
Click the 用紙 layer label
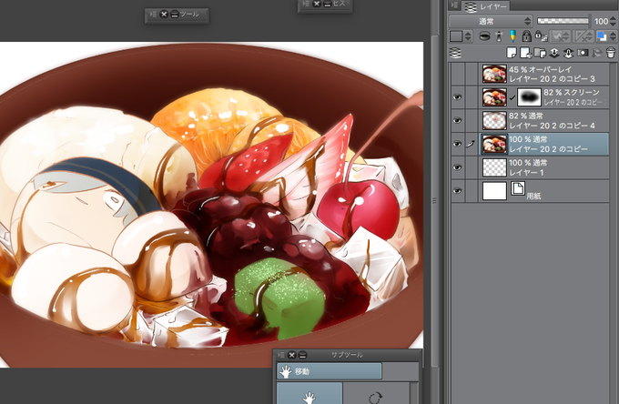click(533, 196)
